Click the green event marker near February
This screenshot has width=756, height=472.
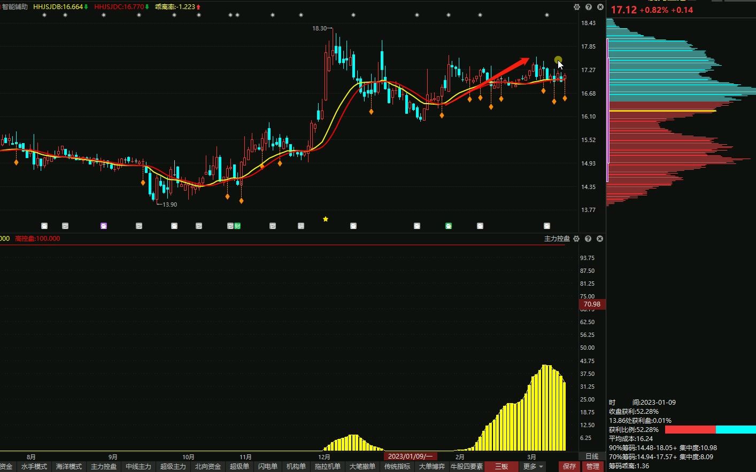coord(449,226)
